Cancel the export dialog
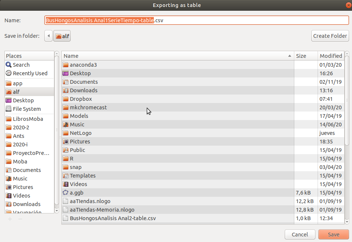The width and height of the screenshot is (352, 242). [x=300, y=235]
